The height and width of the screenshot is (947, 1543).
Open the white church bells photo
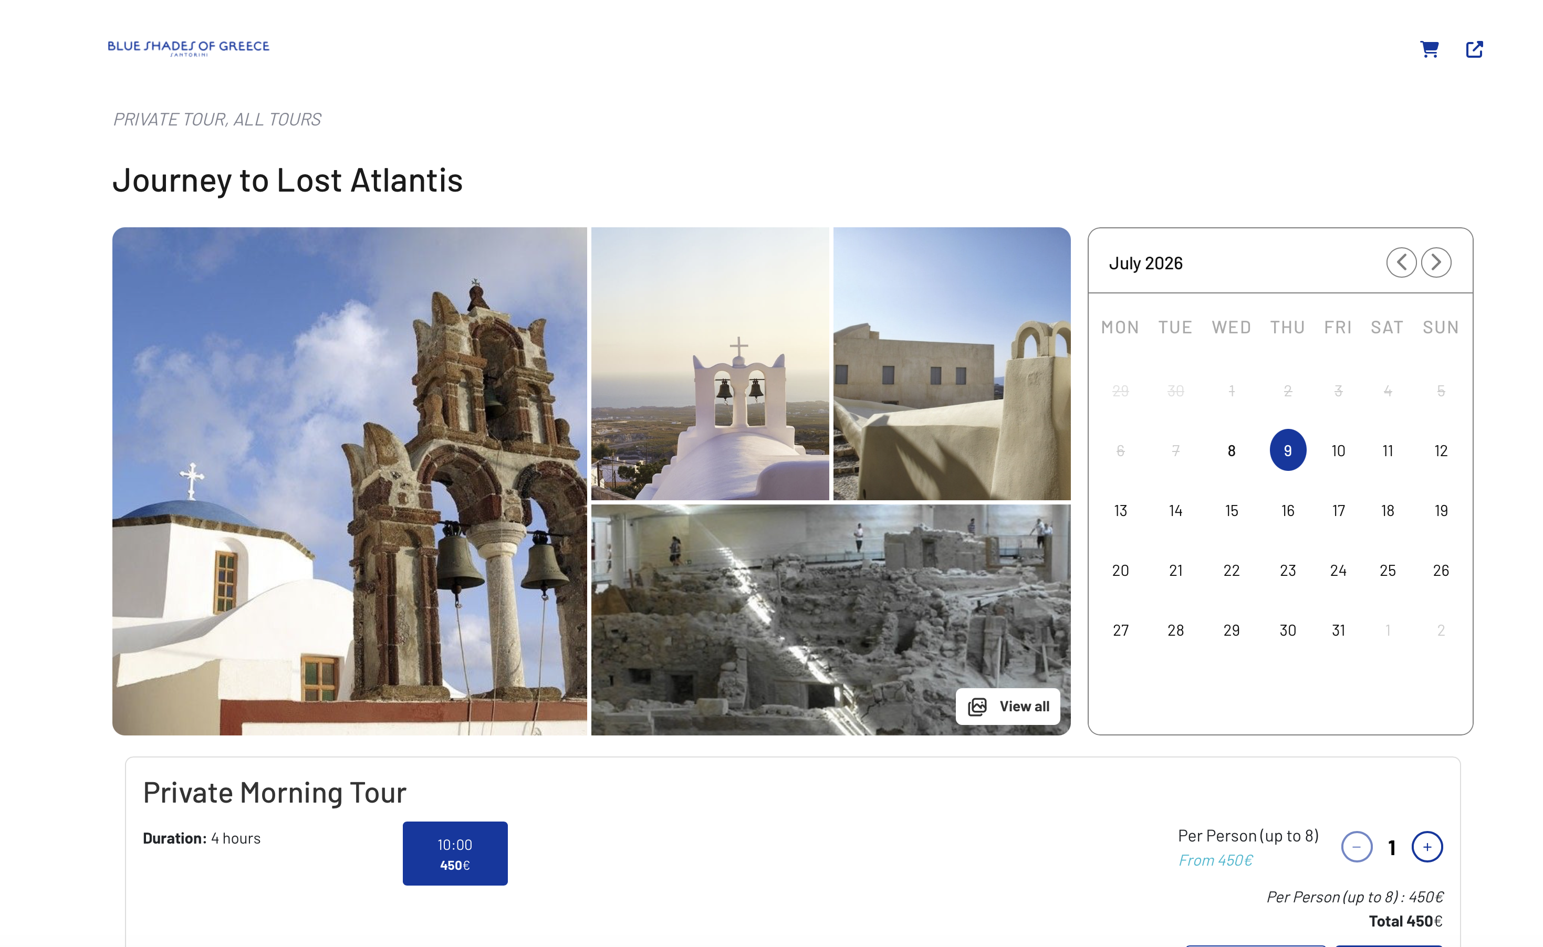click(710, 363)
